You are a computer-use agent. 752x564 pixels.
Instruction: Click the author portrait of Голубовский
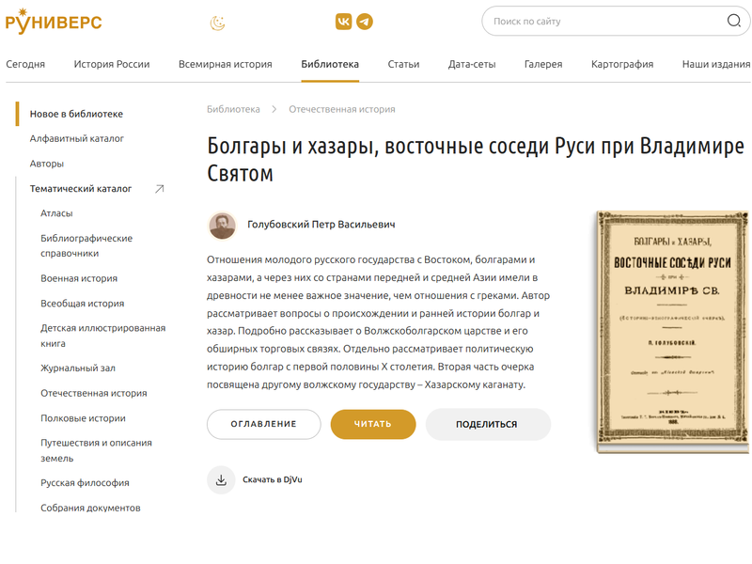pyautogui.click(x=223, y=226)
